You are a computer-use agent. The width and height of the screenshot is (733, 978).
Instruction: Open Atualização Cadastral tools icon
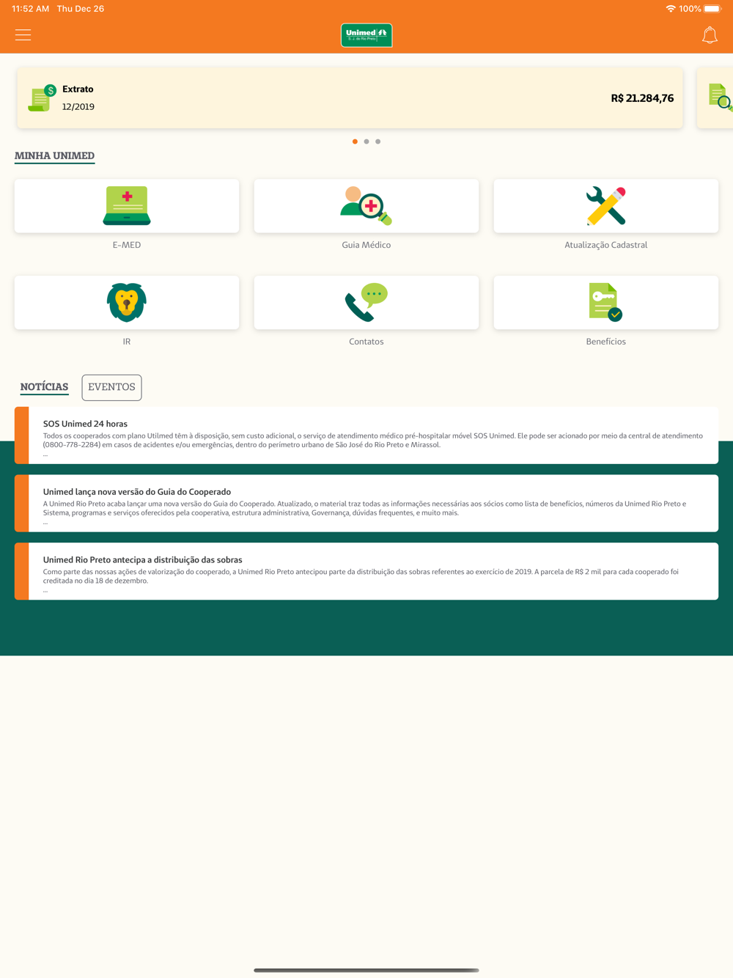tap(606, 206)
